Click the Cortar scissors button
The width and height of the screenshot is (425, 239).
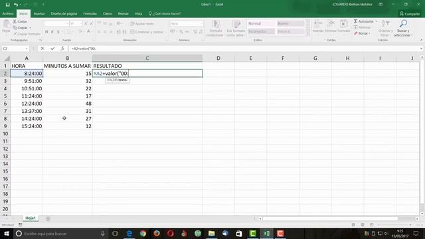tap(20, 21)
